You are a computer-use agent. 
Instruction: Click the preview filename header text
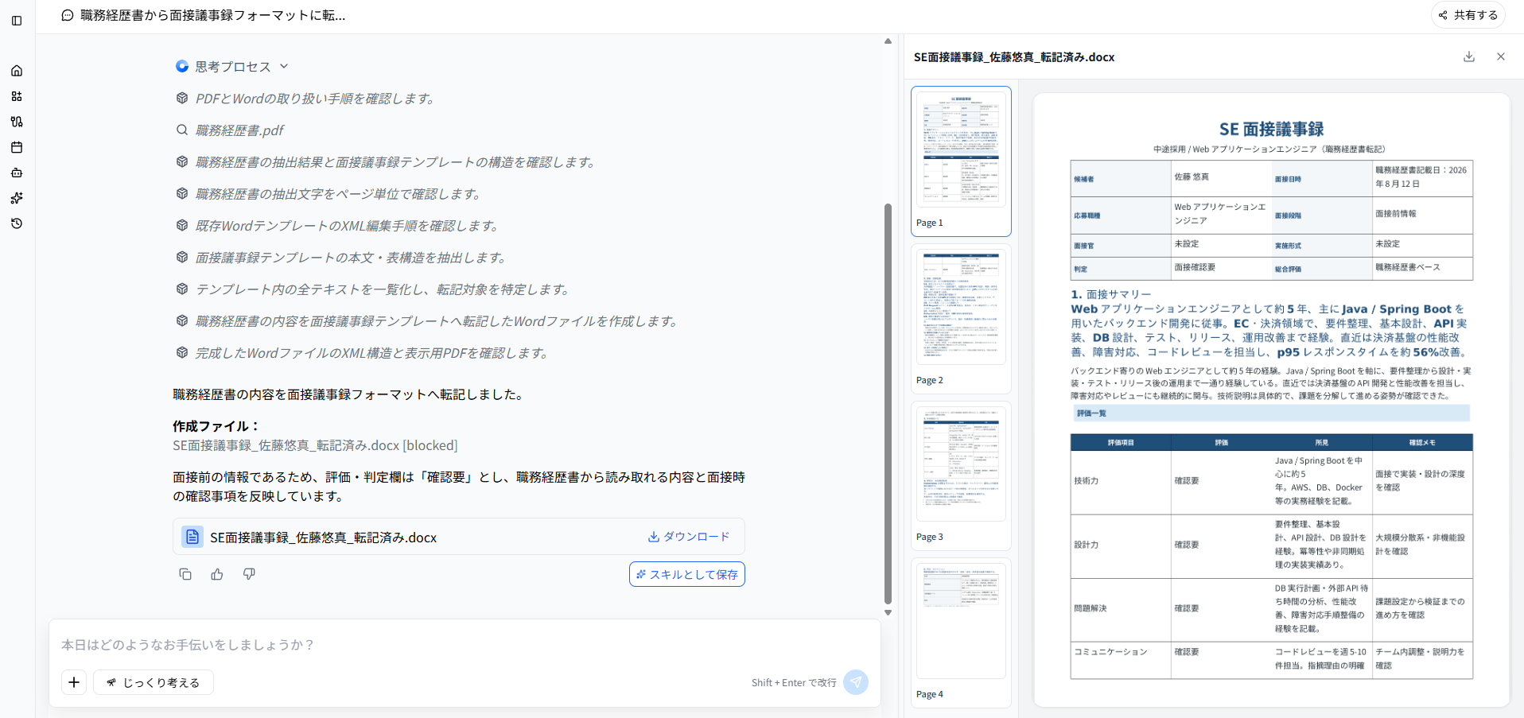pyautogui.click(x=1014, y=57)
